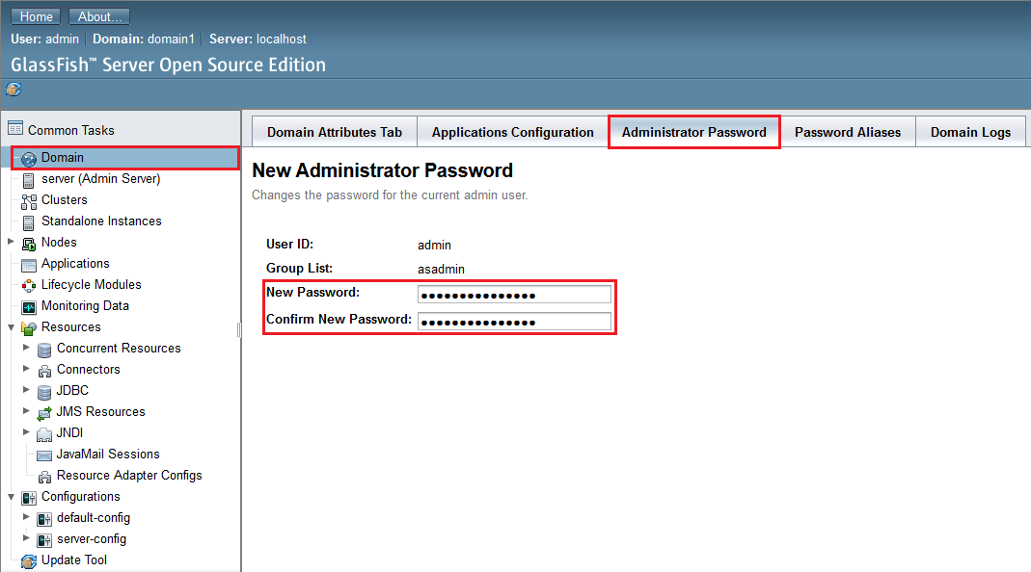Collapse the Resources tree node

[x=11, y=327]
